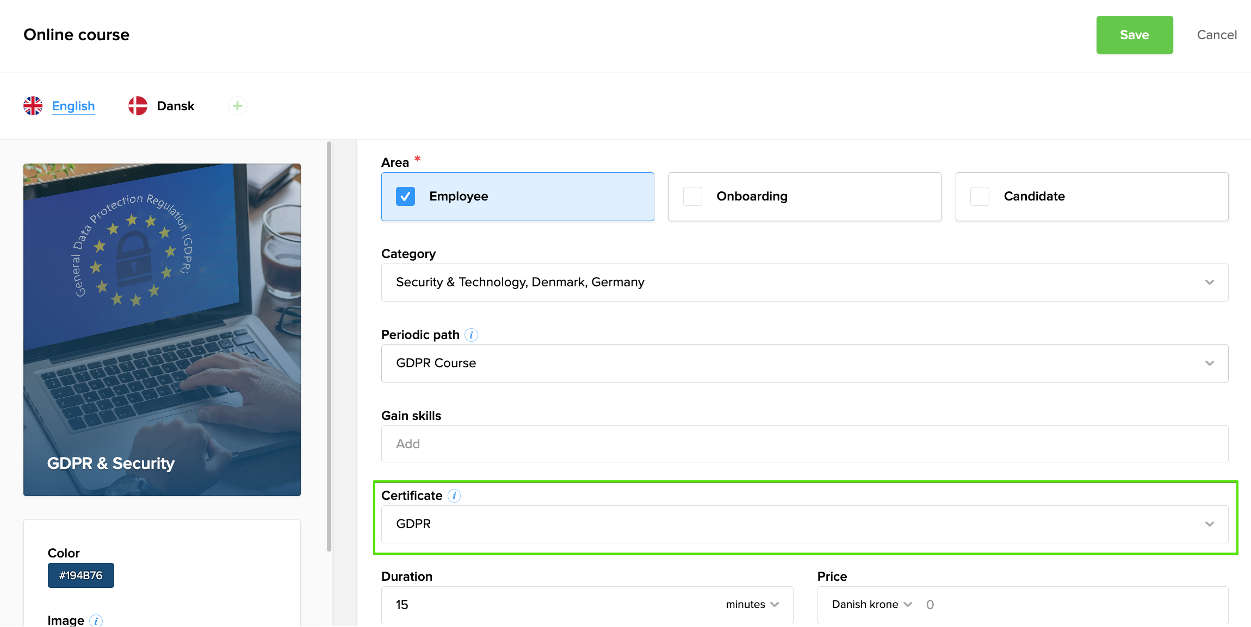Click the Image info icon
The image size is (1251, 627).
coord(96,620)
